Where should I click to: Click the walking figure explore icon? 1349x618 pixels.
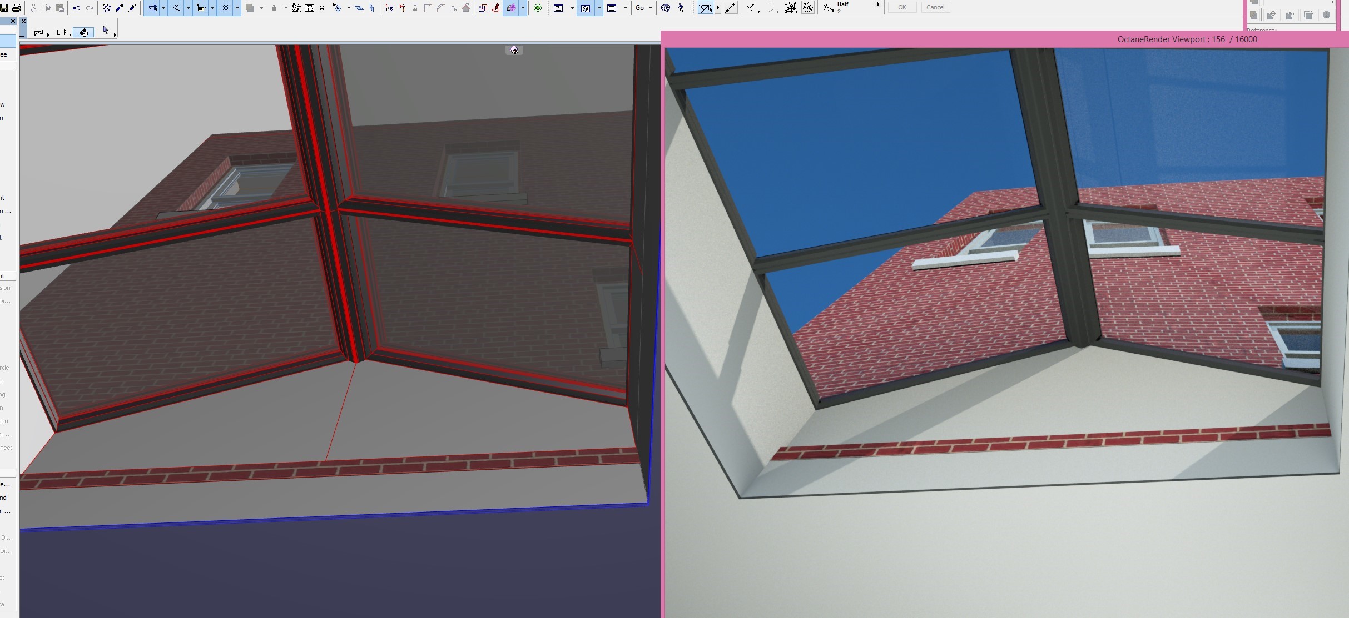point(681,8)
